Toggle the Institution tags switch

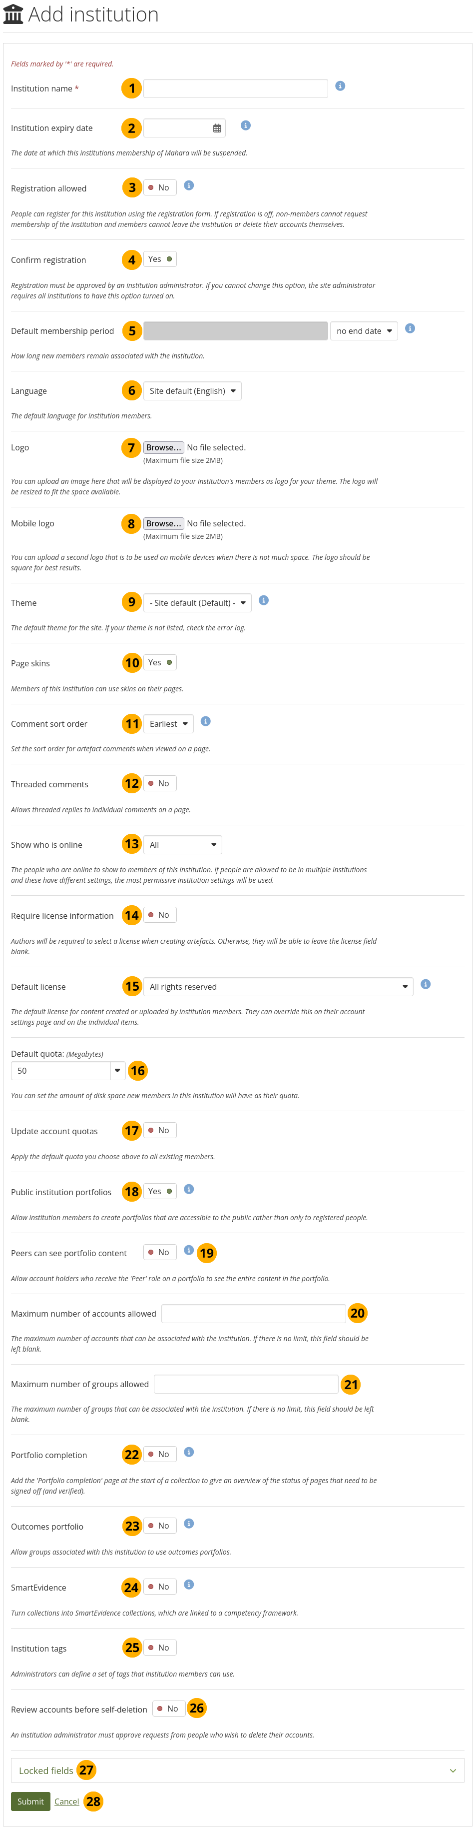160,1647
